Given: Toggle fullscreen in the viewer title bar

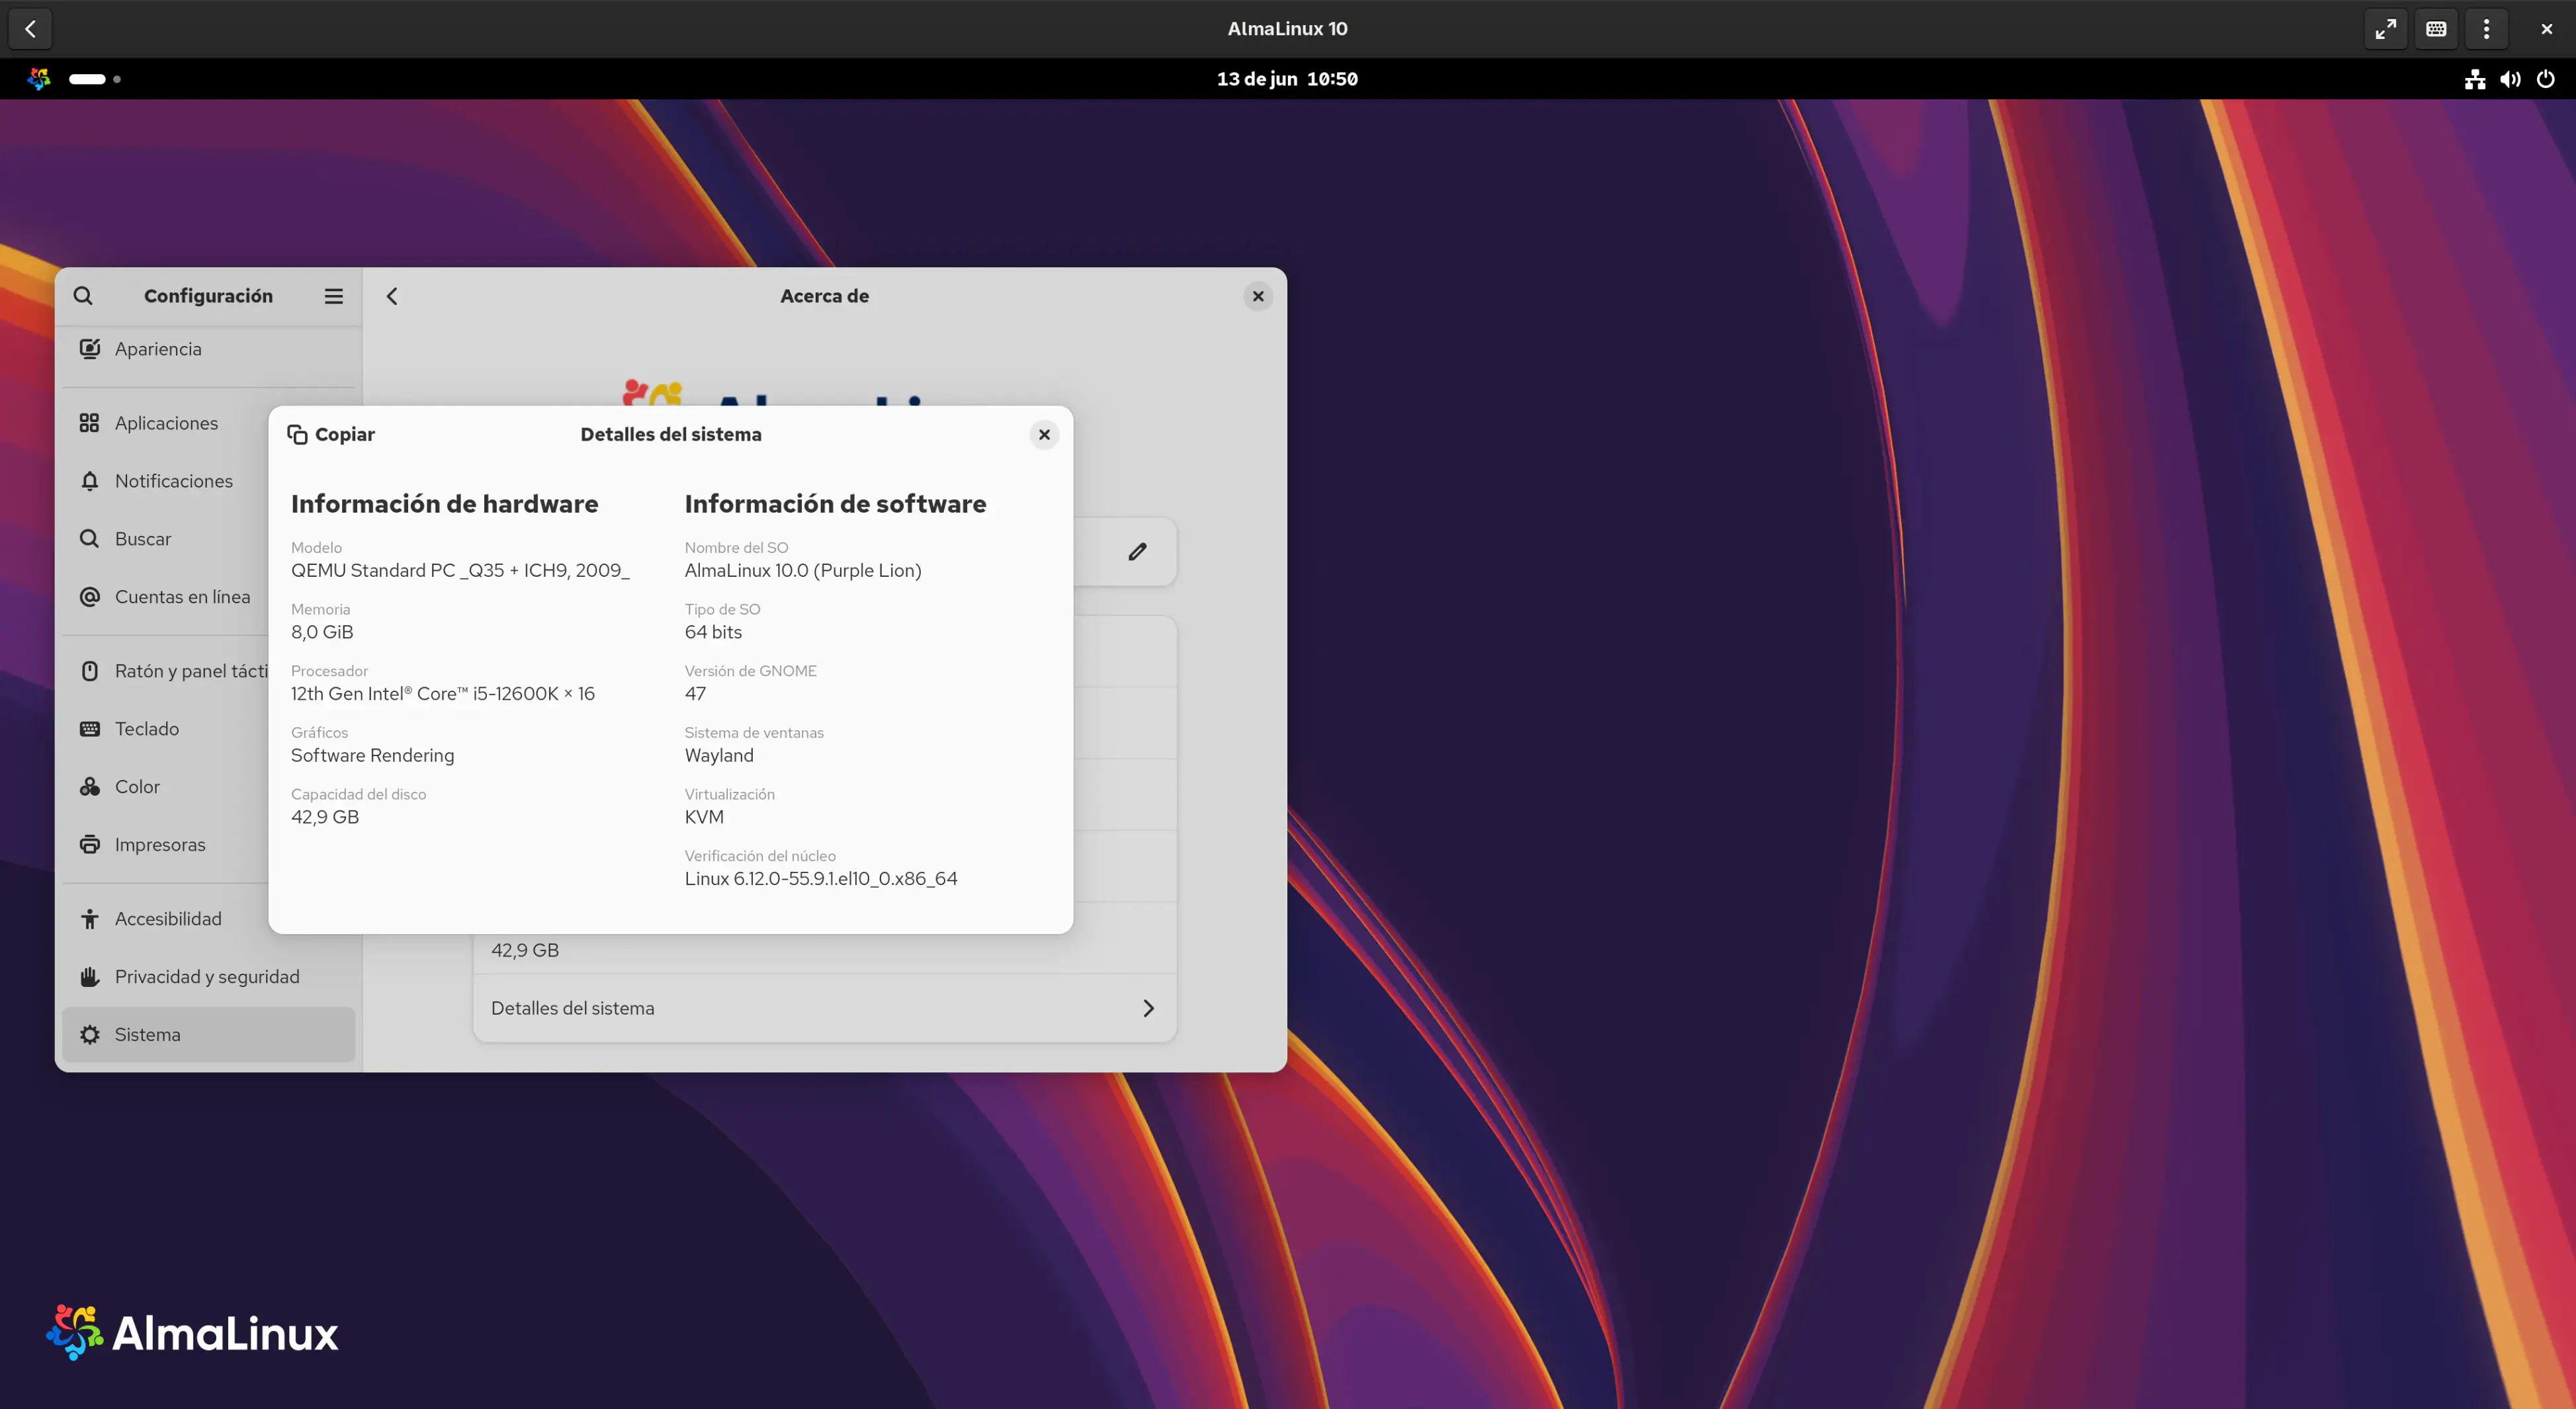Looking at the screenshot, I should (2386, 29).
